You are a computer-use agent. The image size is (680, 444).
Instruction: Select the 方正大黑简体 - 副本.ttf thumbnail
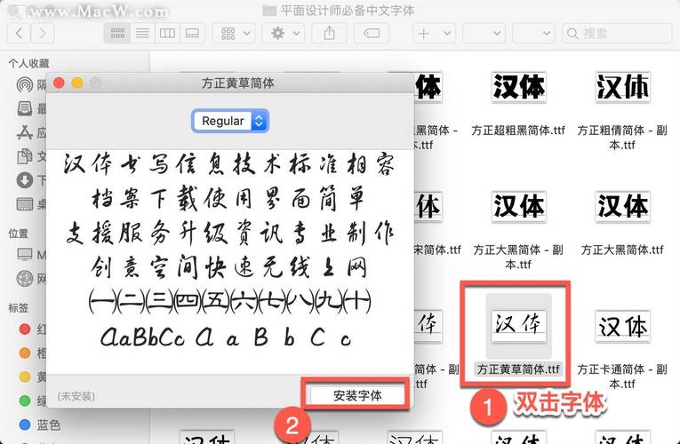519,207
